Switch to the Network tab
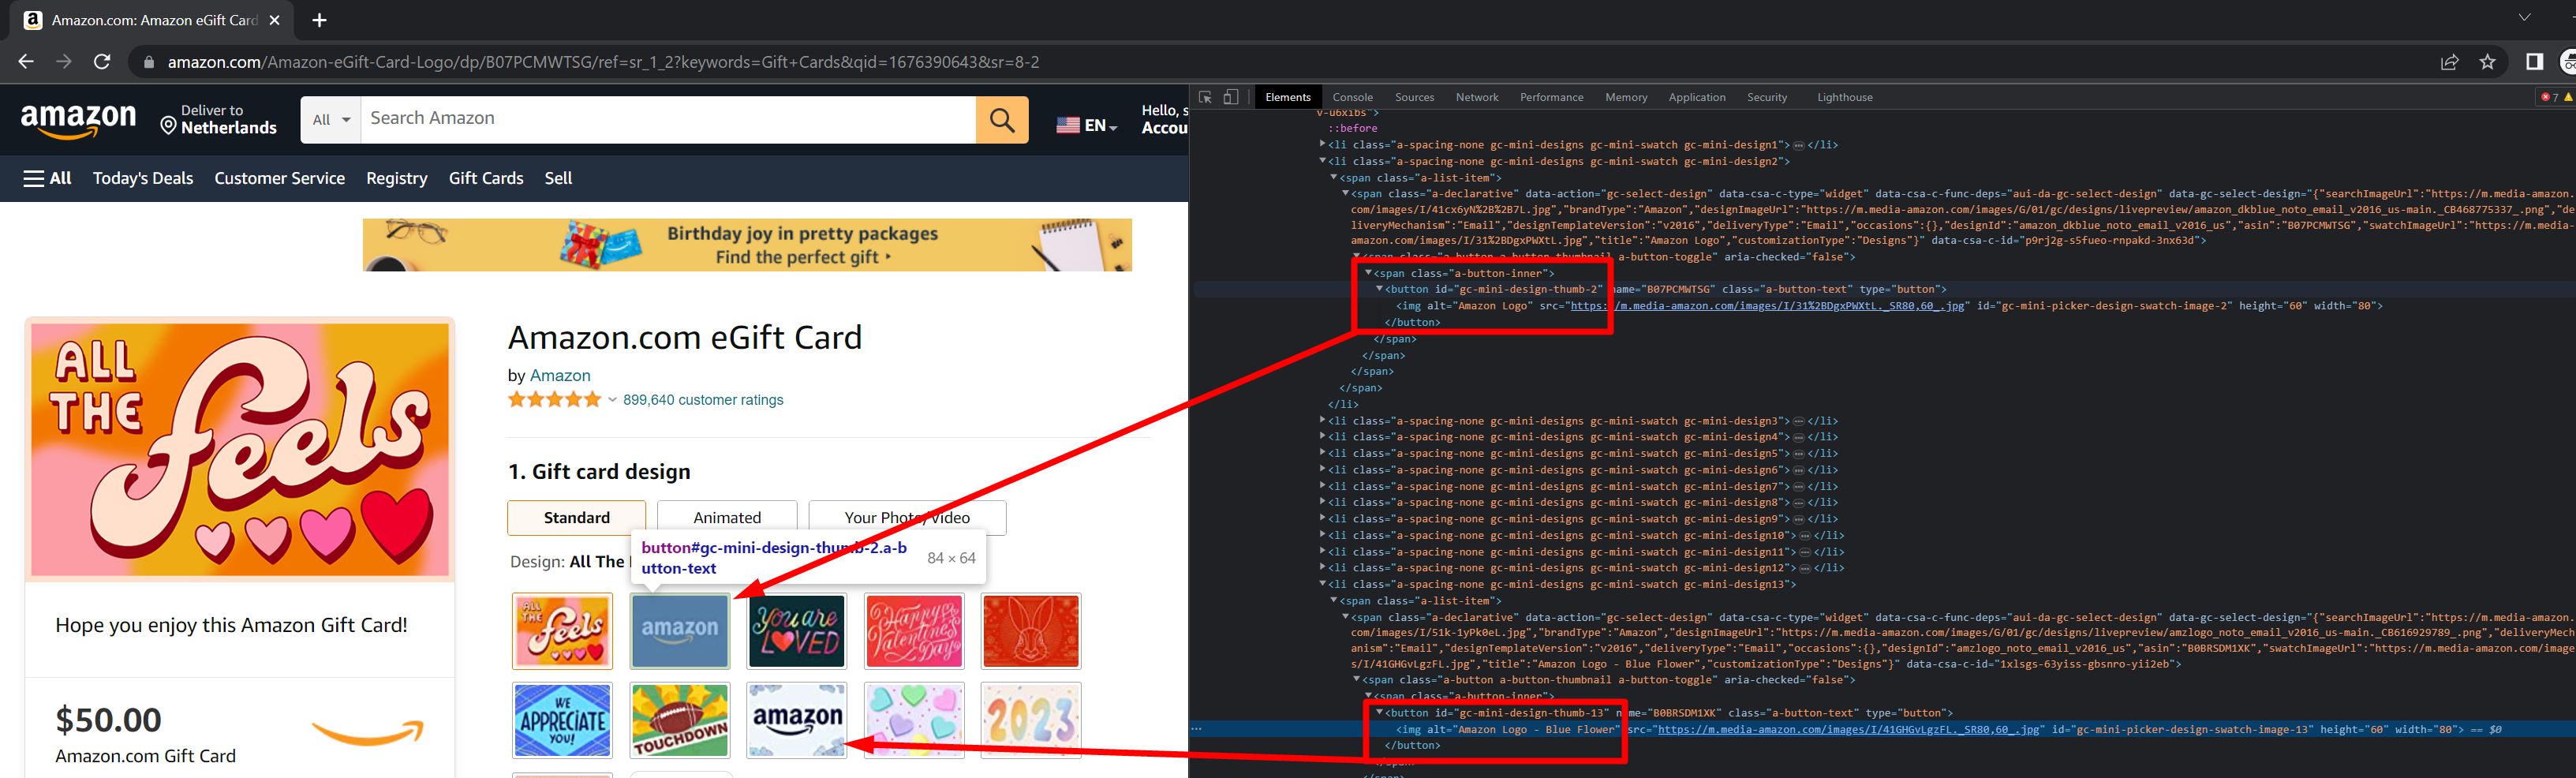2576x778 pixels. coord(1477,97)
